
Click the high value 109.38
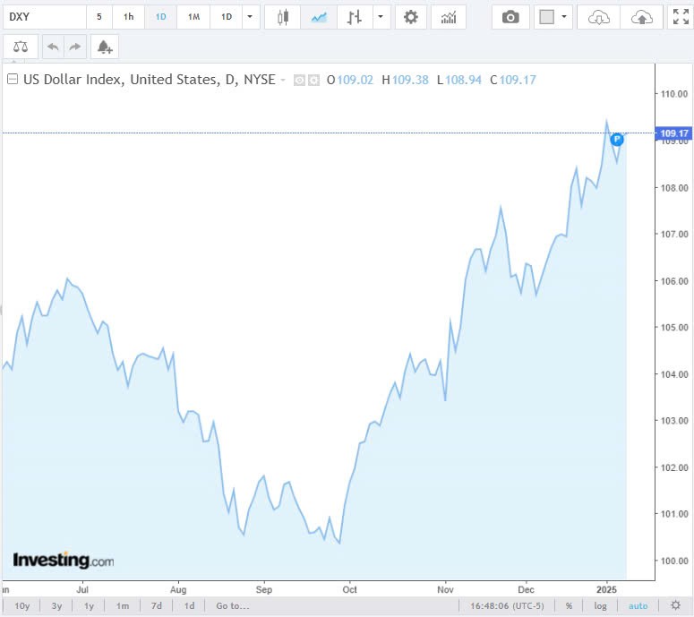pos(410,80)
